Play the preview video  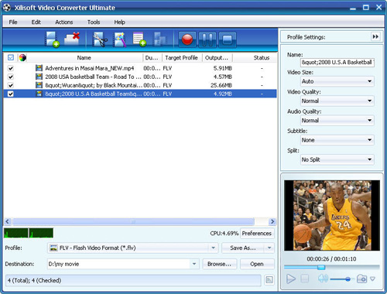pos(291,279)
